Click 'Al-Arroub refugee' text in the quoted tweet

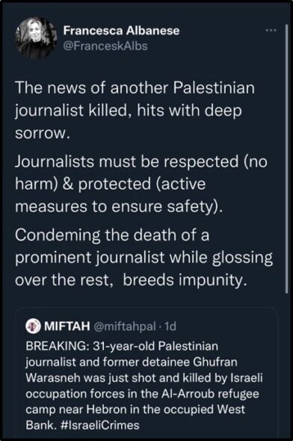click(210, 393)
